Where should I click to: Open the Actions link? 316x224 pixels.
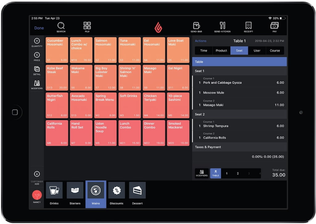click(201, 41)
